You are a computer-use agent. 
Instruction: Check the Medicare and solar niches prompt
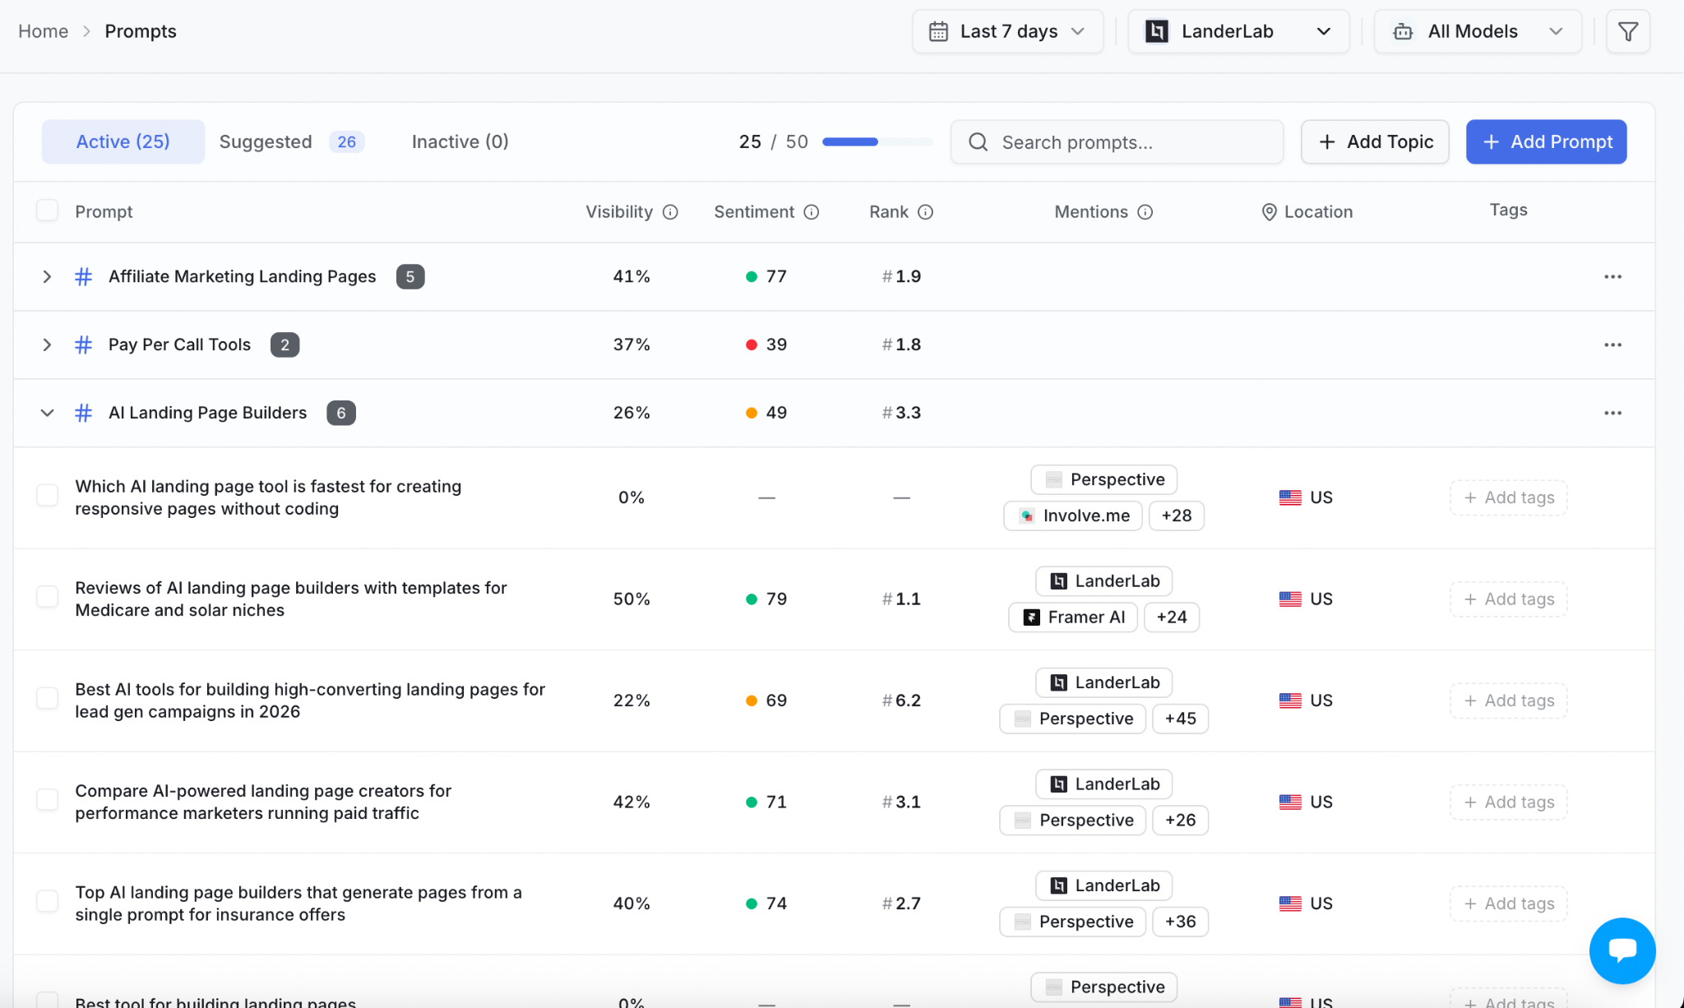point(48,597)
